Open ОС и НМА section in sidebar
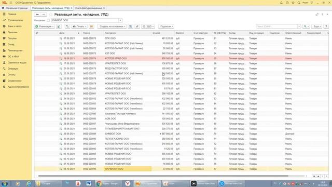 click(13, 57)
